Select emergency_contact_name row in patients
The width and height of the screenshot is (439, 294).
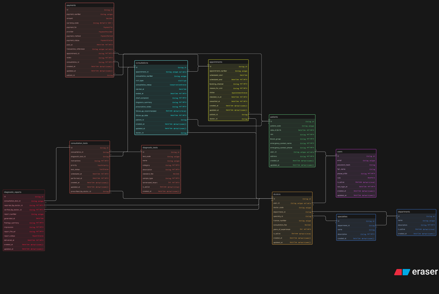tap(292, 143)
